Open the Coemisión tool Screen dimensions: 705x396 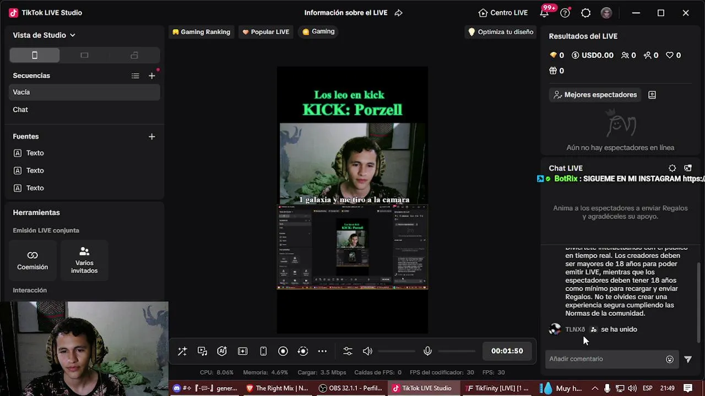click(x=32, y=260)
